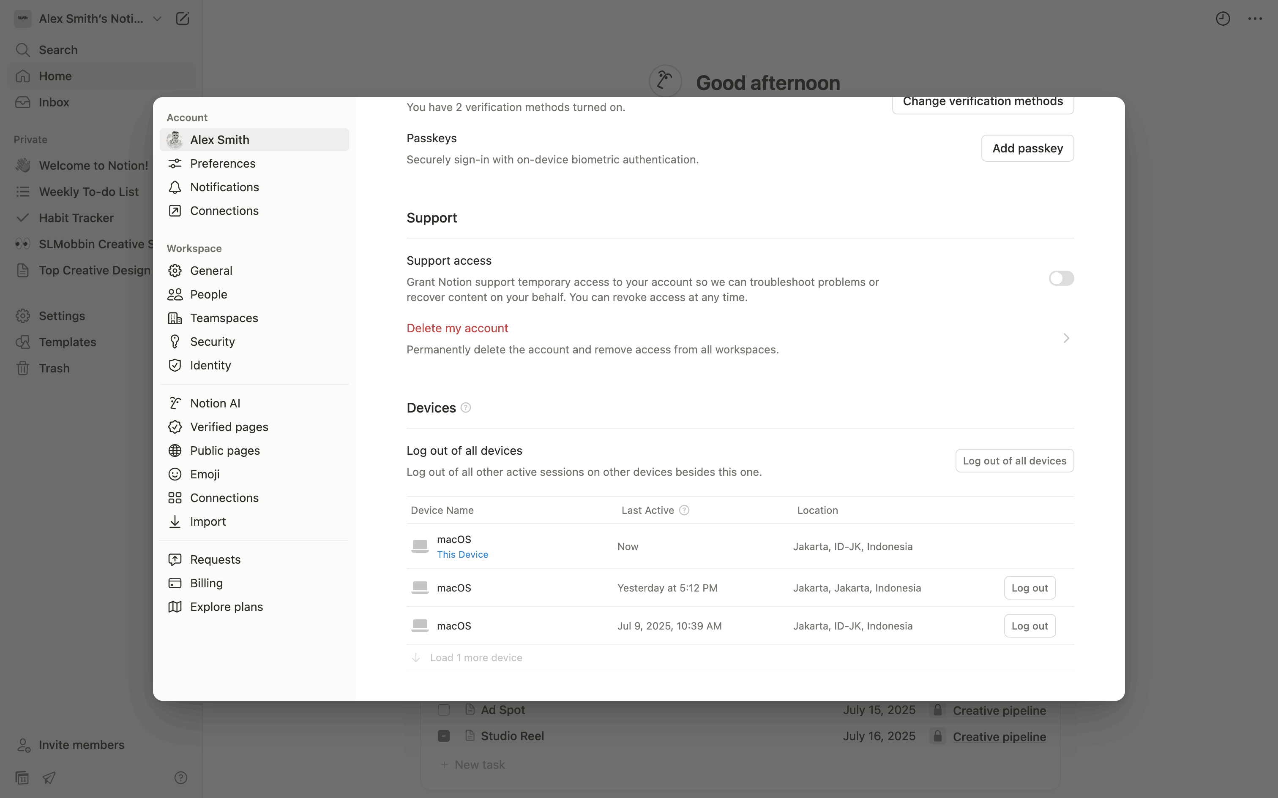Open Delete my account chevron arrow
The height and width of the screenshot is (798, 1278).
(1066, 338)
